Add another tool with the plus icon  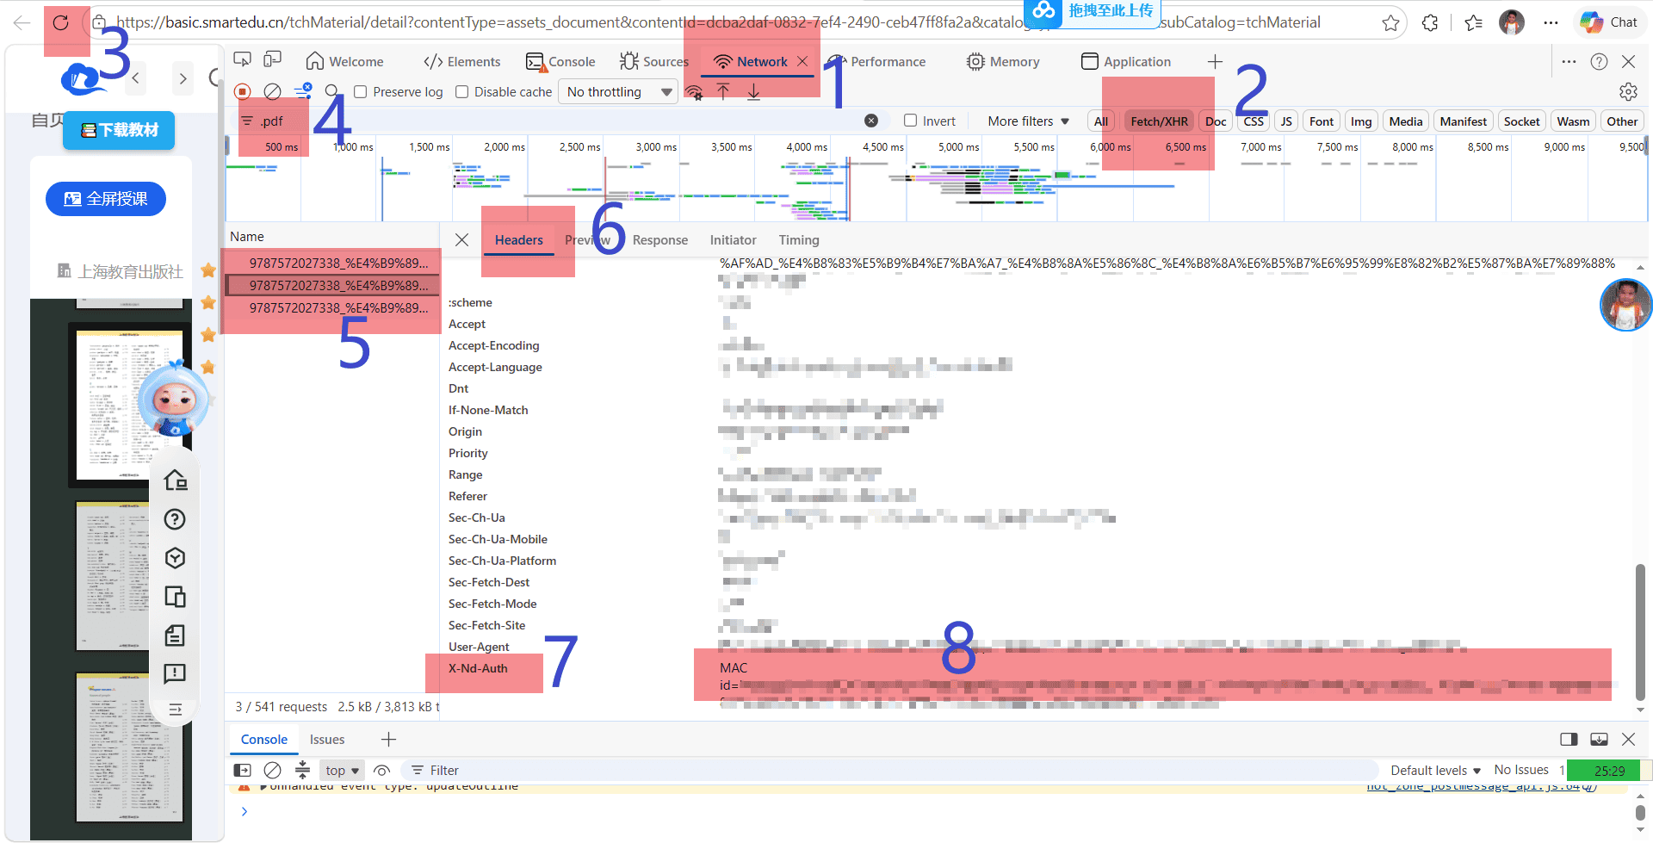coord(1215,62)
